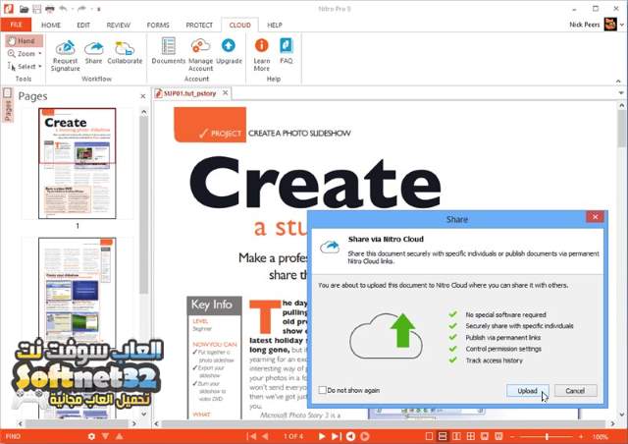Go to previous page
Screen dimensions: 628x444
[x=265, y=436]
